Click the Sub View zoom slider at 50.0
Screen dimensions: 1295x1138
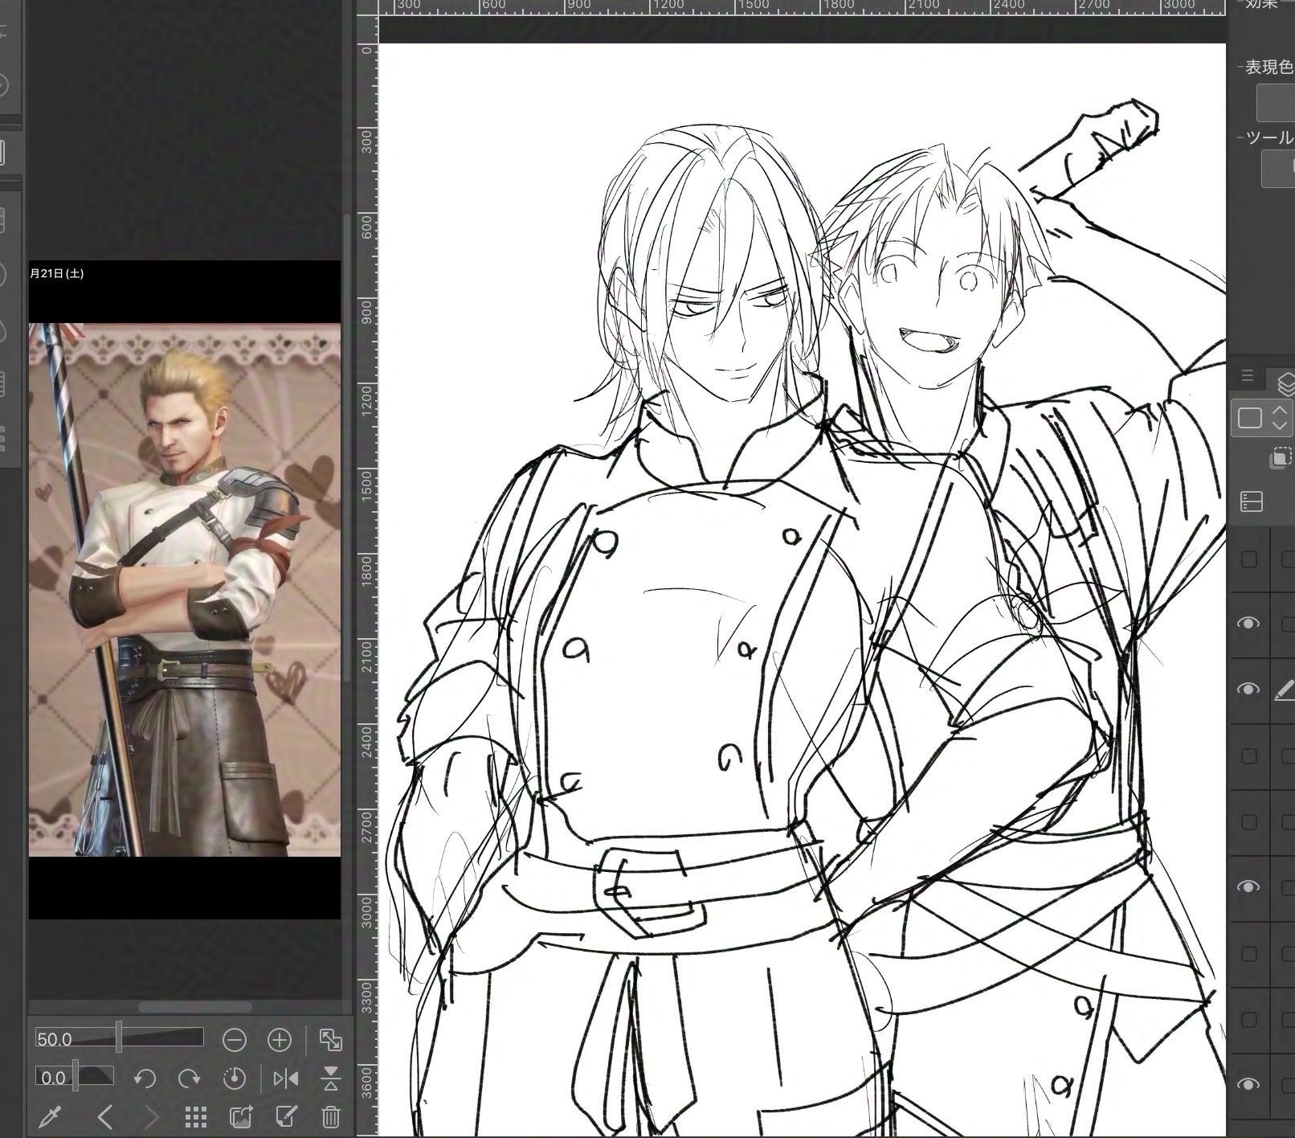pos(119,1038)
